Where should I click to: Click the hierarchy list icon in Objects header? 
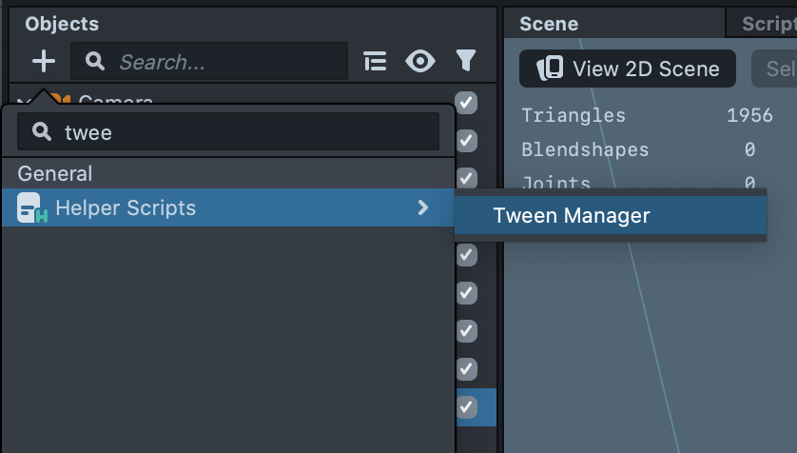(376, 62)
